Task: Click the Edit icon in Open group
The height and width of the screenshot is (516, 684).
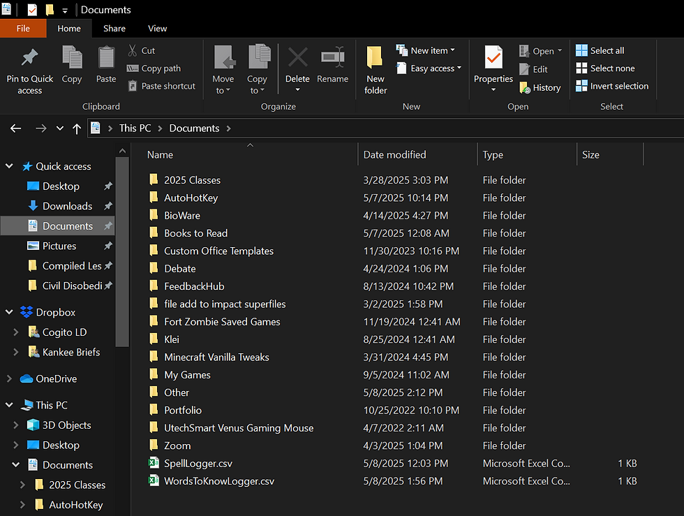Action: (524, 69)
